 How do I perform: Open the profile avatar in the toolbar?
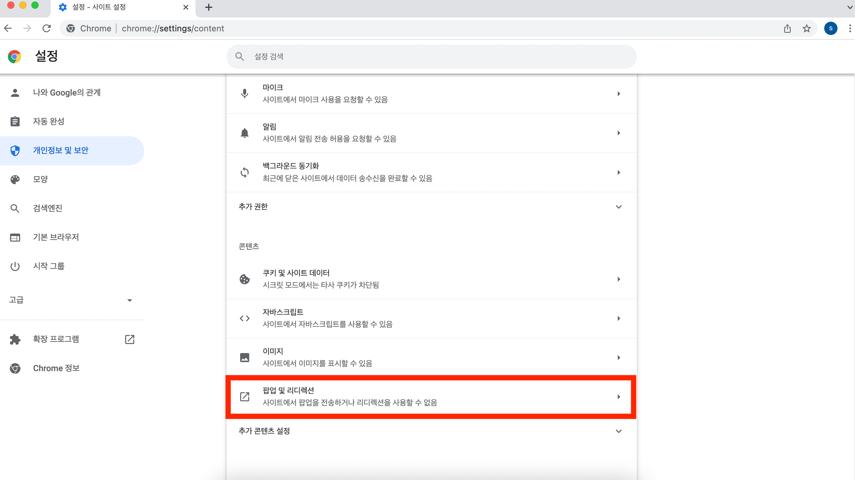(831, 28)
